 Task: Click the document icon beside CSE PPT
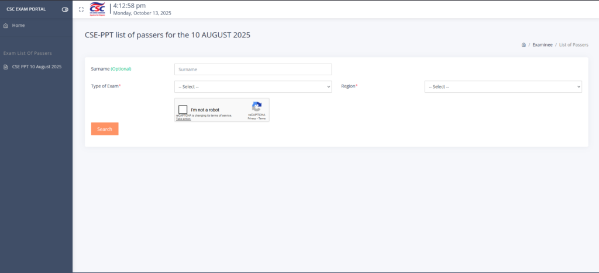(x=6, y=67)
